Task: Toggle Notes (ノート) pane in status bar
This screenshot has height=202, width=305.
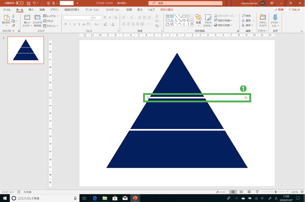Action: [220, 192]
